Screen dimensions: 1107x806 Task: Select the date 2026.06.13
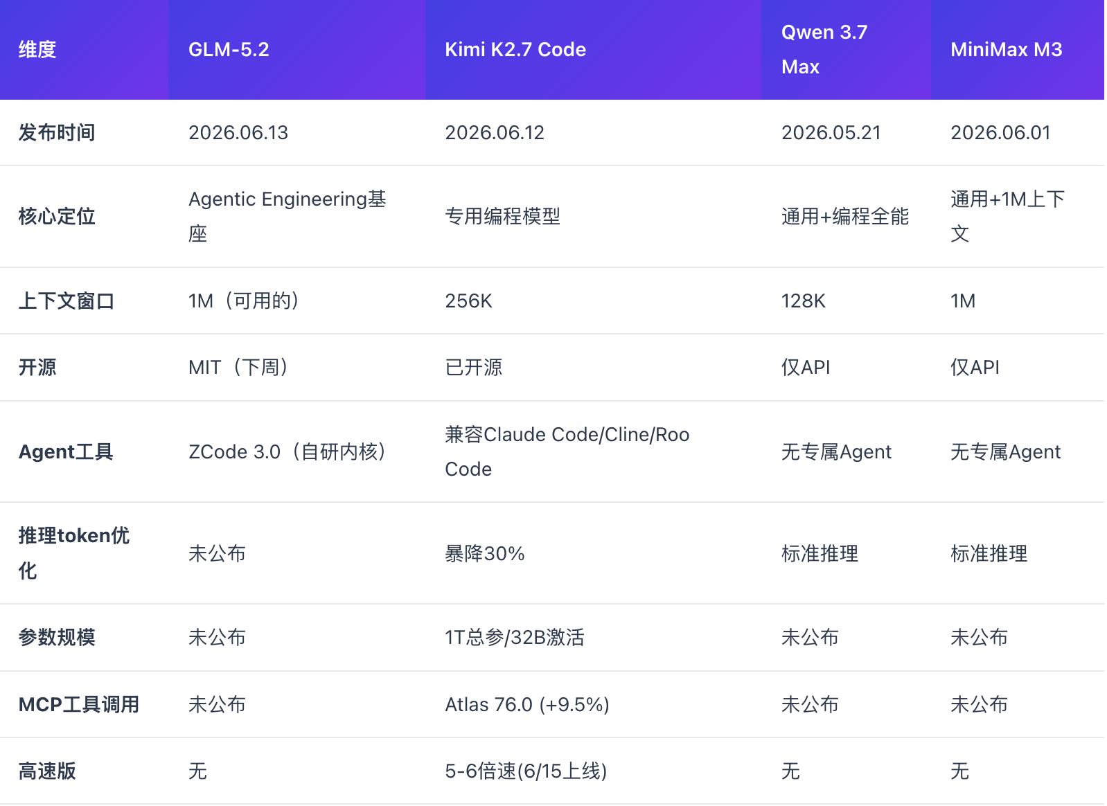(x=238, y=133)
